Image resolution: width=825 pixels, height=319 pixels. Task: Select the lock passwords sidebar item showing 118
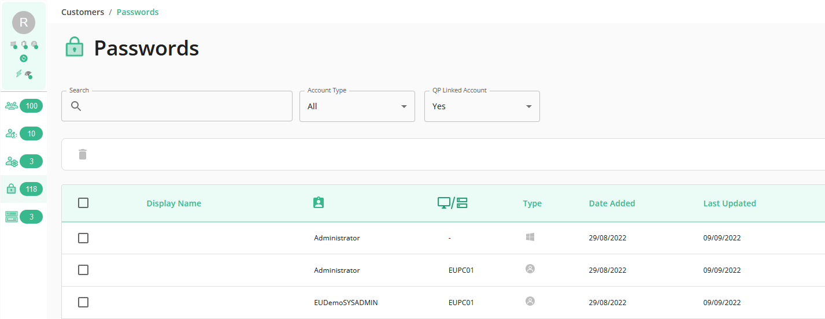pos(24,189)
